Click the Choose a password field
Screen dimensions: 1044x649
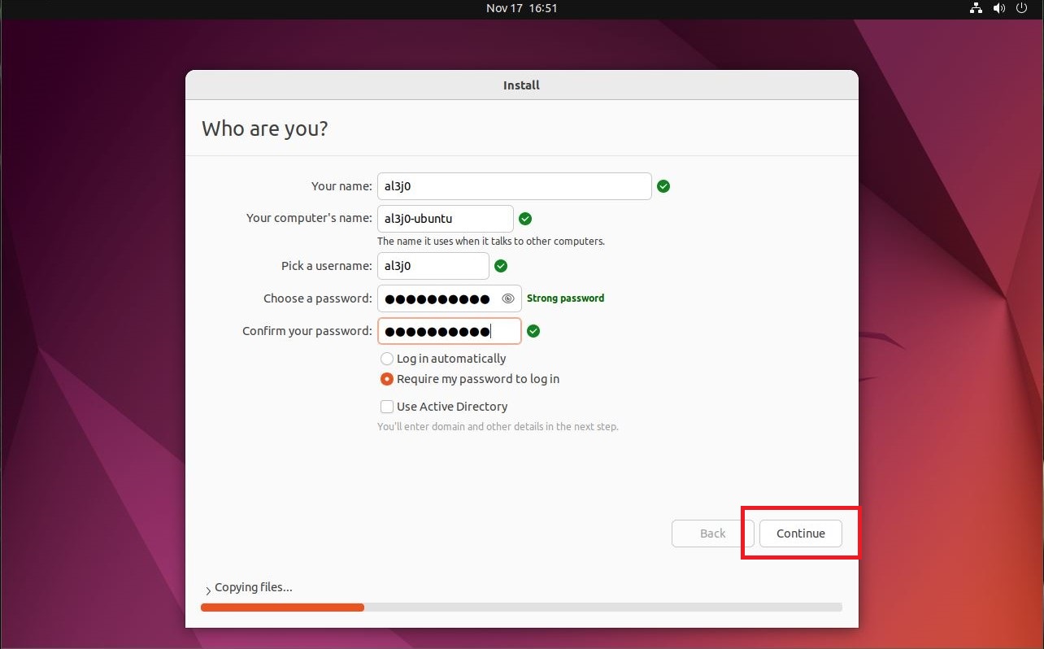coord(450,298)
